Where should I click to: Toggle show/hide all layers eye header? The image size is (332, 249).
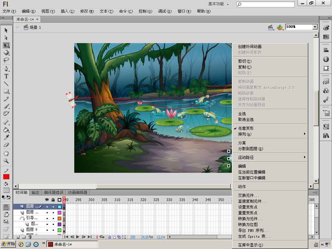click(47, 200)
